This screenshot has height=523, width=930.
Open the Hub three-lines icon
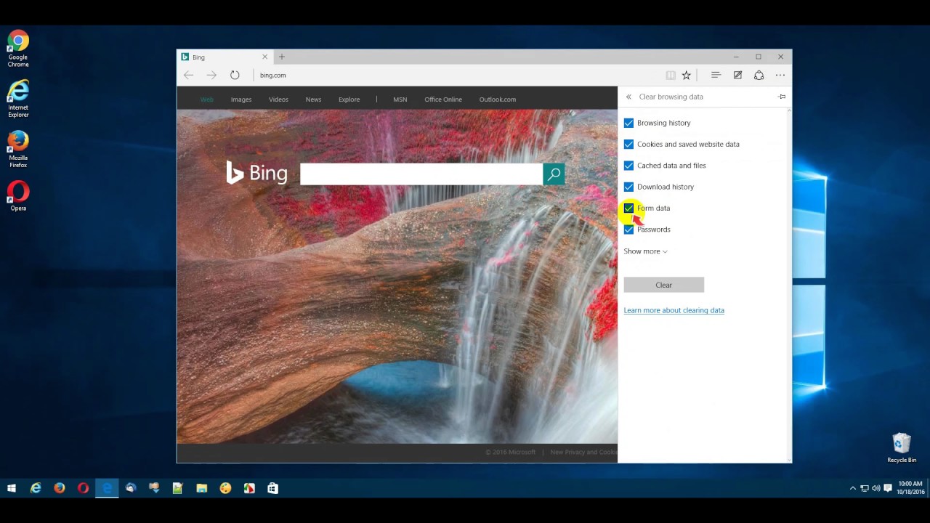tap(716, 75)
